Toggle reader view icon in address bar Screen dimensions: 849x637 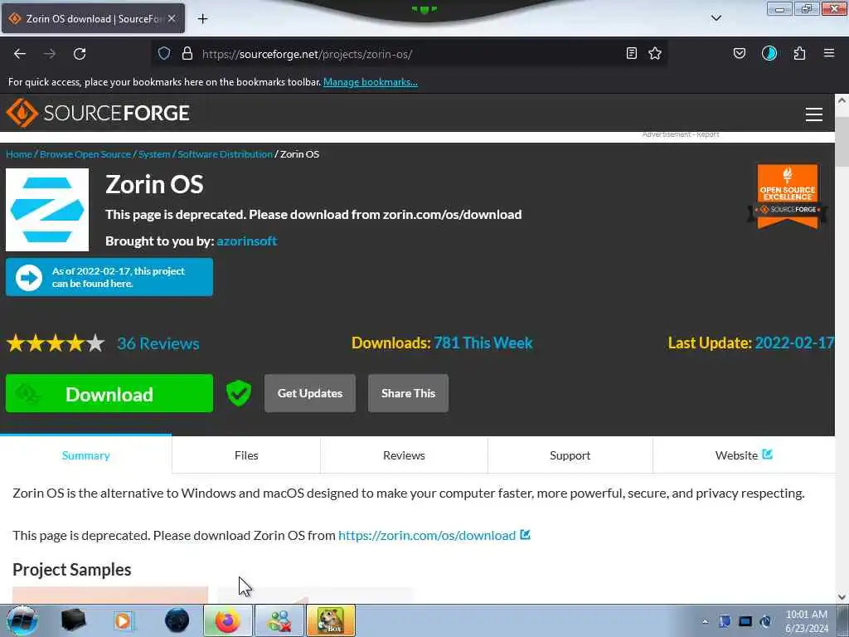pyautogui.click(x=631, y=53)
